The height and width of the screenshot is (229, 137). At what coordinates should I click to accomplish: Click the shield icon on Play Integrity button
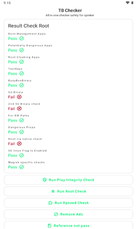tap(45, 180)
